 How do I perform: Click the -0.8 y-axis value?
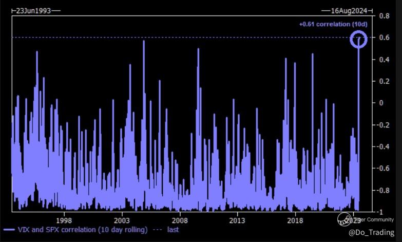click(x=384, y=190)
